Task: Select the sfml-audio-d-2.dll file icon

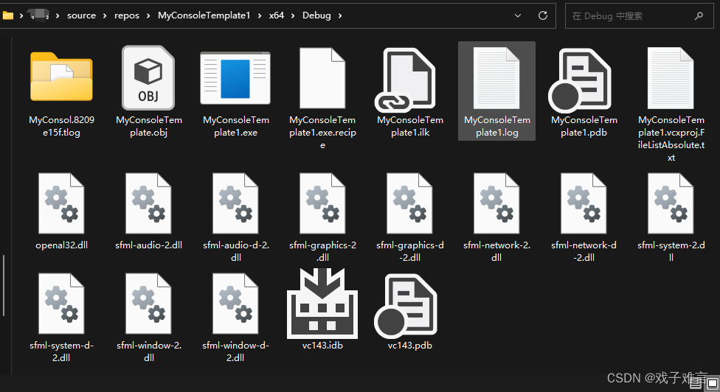Action: point(235,203)
